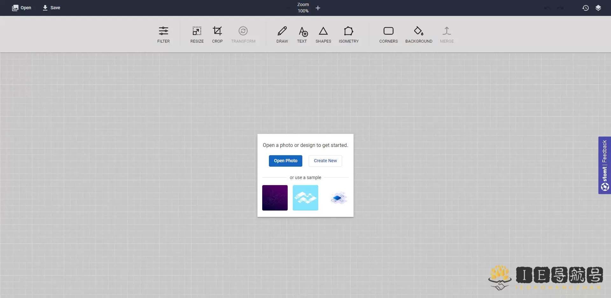Toggle the layers panel icon

coord(598,8)
